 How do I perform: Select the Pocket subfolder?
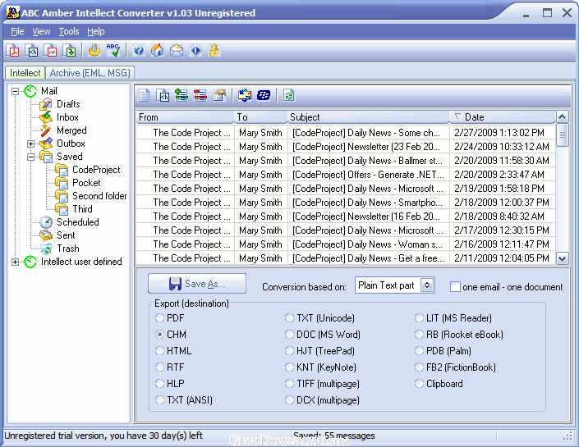point(86,183)
